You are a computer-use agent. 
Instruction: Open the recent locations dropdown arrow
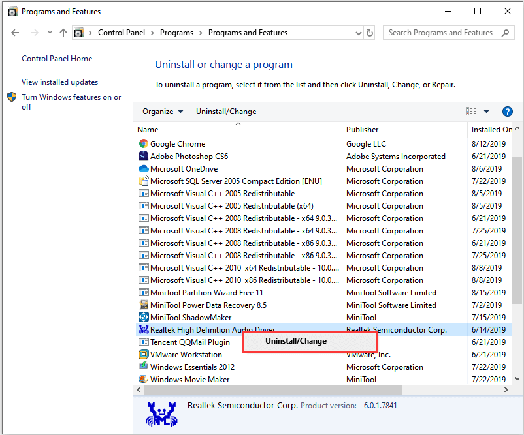point(50,33)
